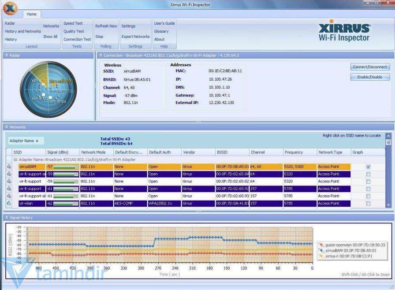Switch layout to Radar
The image size is (395, 290).
click(x=10, y=23)
